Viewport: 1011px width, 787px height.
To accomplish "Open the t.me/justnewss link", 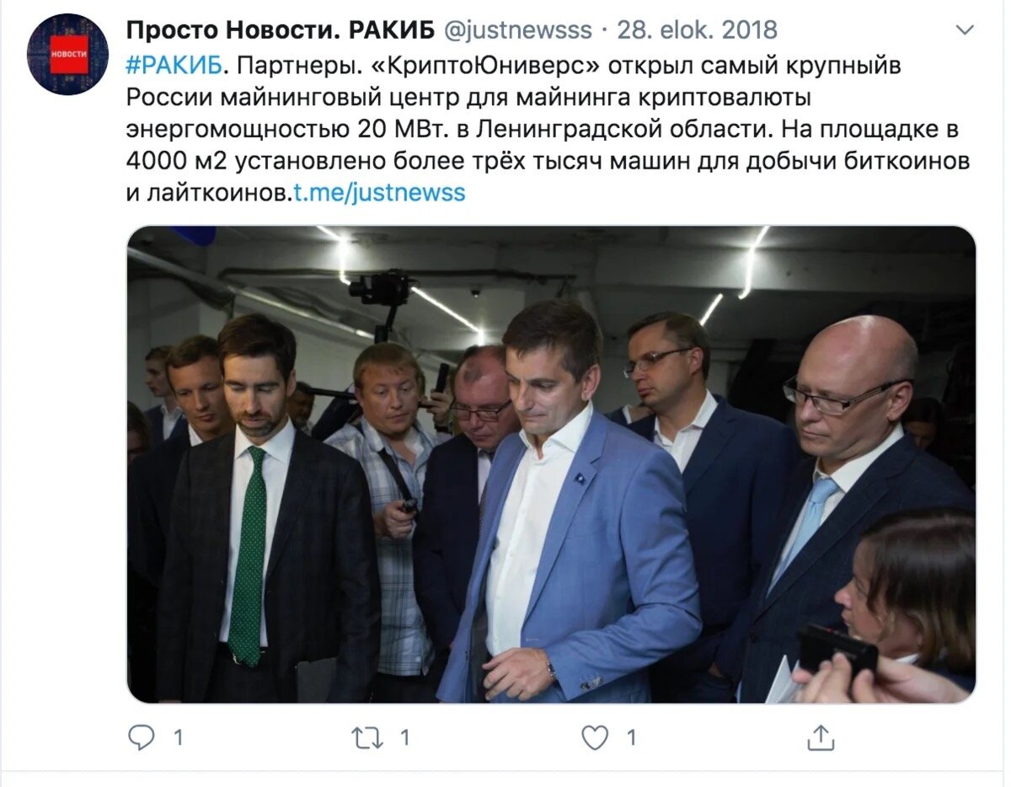I will click(379, 193).
